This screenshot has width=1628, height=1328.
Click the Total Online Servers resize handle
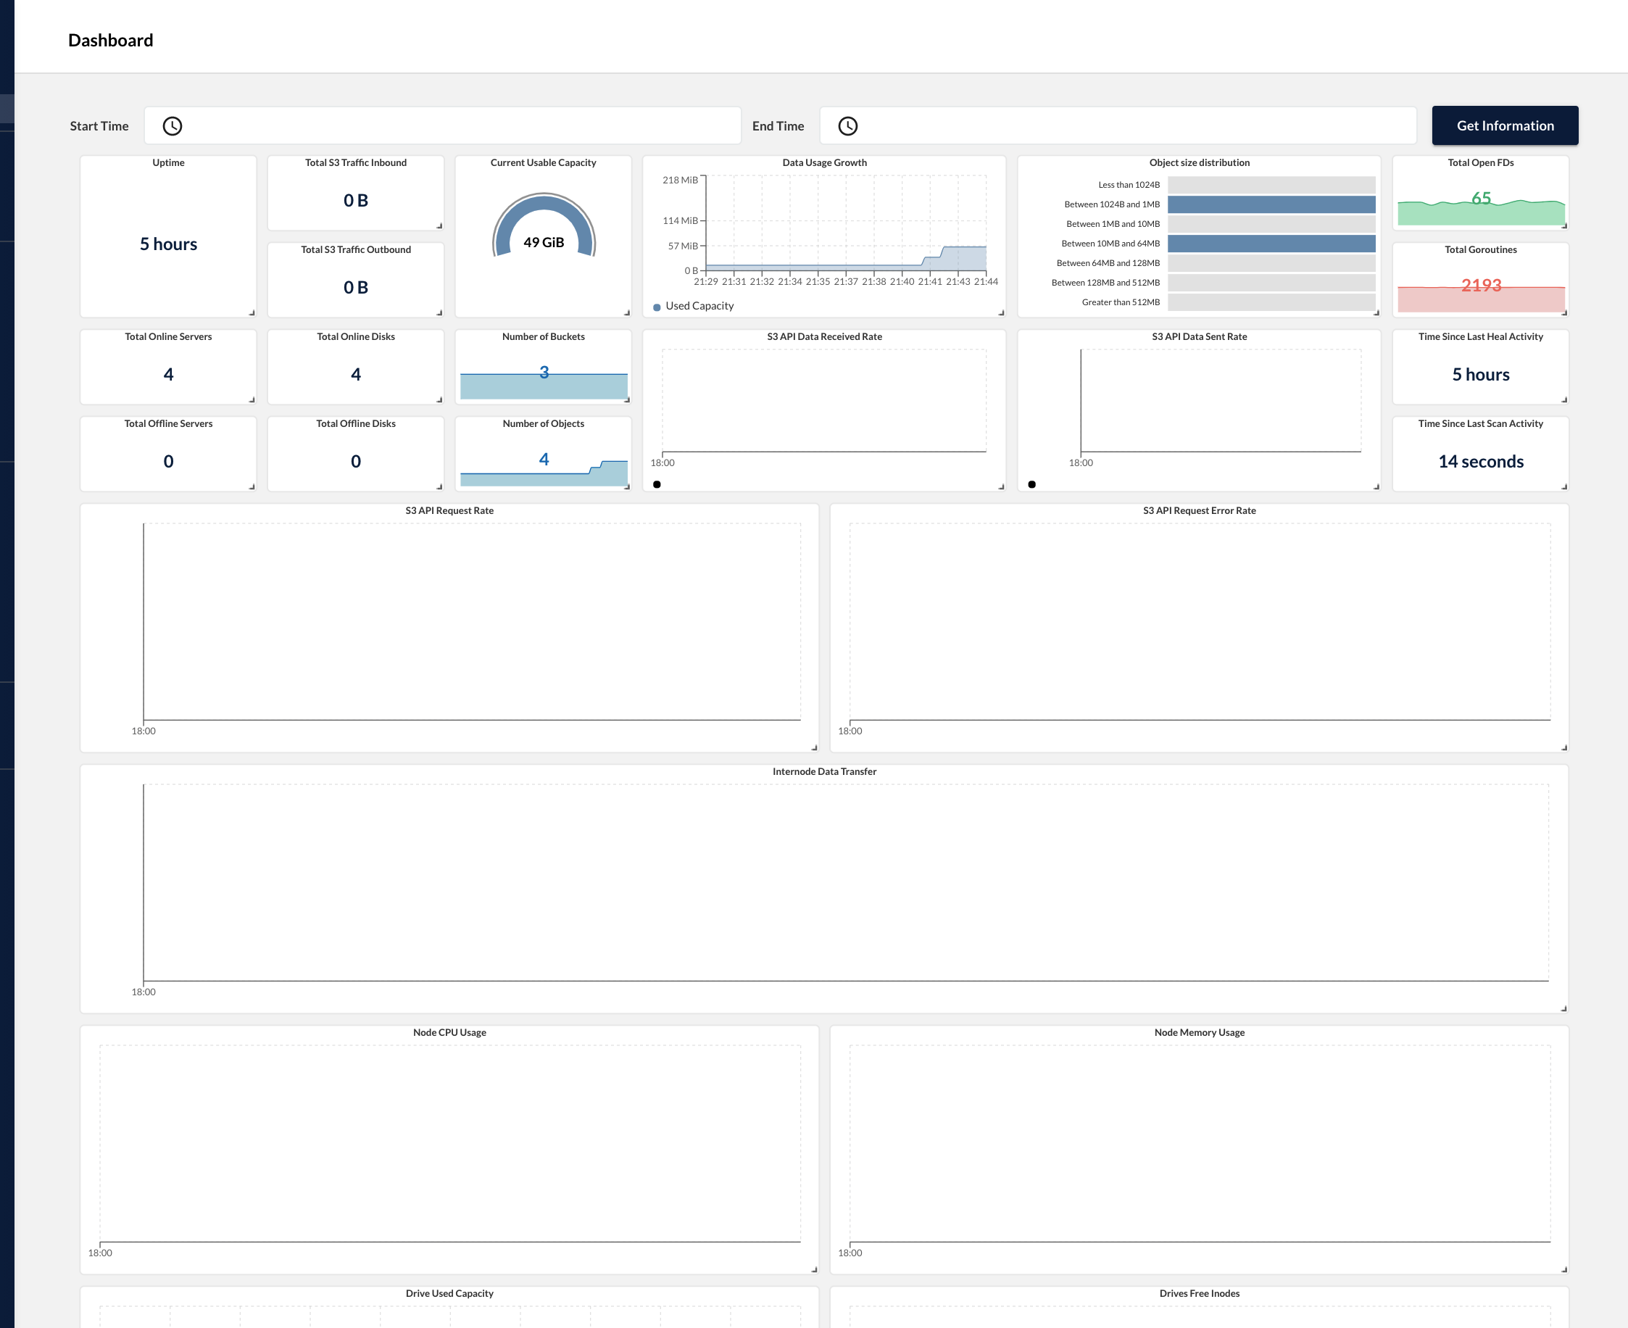point(252,400)
